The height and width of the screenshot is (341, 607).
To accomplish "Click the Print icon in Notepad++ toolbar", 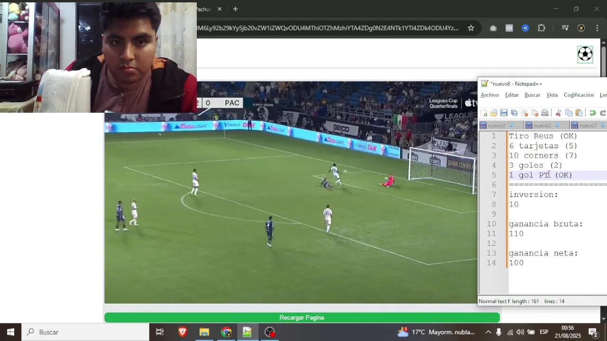I will (545, 113).
